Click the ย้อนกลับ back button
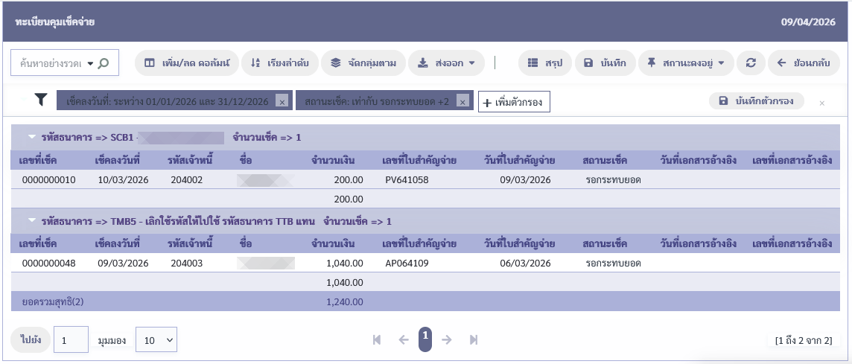The image size is (852, 364). coord(803,63)
